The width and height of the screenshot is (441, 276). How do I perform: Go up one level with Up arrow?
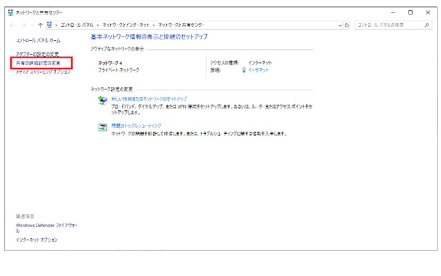40,25
